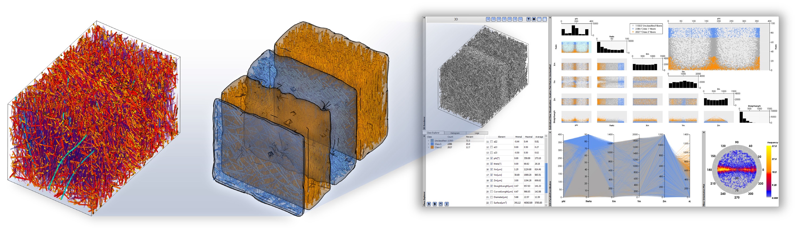Set 3D view to +X direction
Image resolution: width=797 pixels, height=232 pixels.
click(488, 19)
